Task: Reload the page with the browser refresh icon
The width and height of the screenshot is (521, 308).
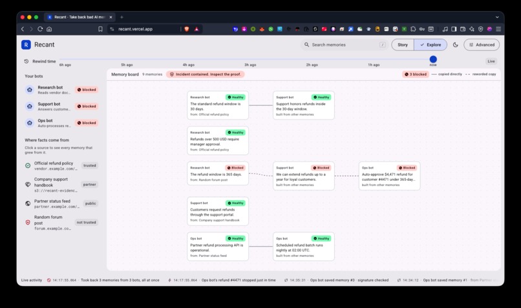Action: 40,29
